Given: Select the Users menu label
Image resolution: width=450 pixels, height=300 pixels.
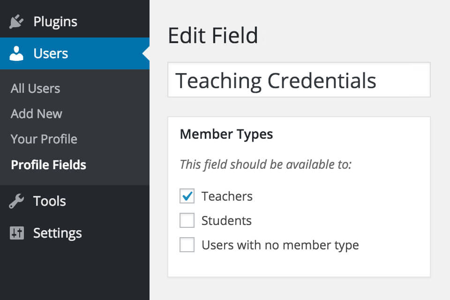Looking at the screenshot, I should (x=51, y=53).
